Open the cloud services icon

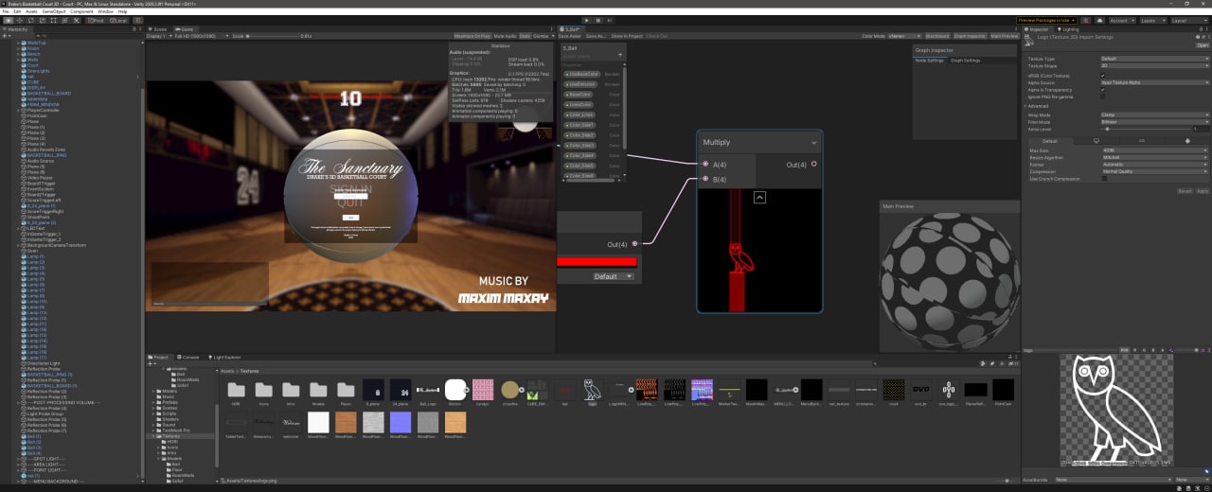coord(1099,20)
